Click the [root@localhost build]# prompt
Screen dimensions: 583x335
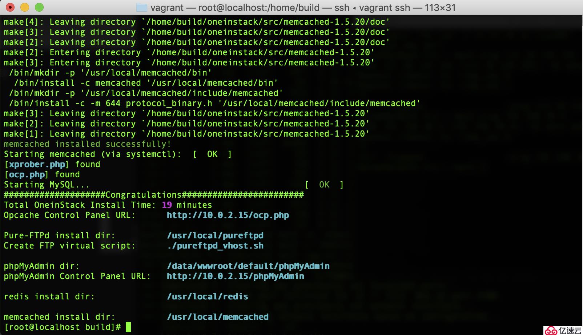(x=62, y=327)
